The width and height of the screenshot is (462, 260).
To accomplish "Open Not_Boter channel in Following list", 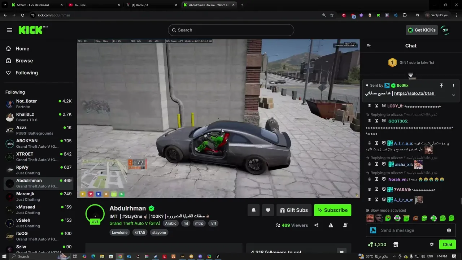I will click(39, 104).
